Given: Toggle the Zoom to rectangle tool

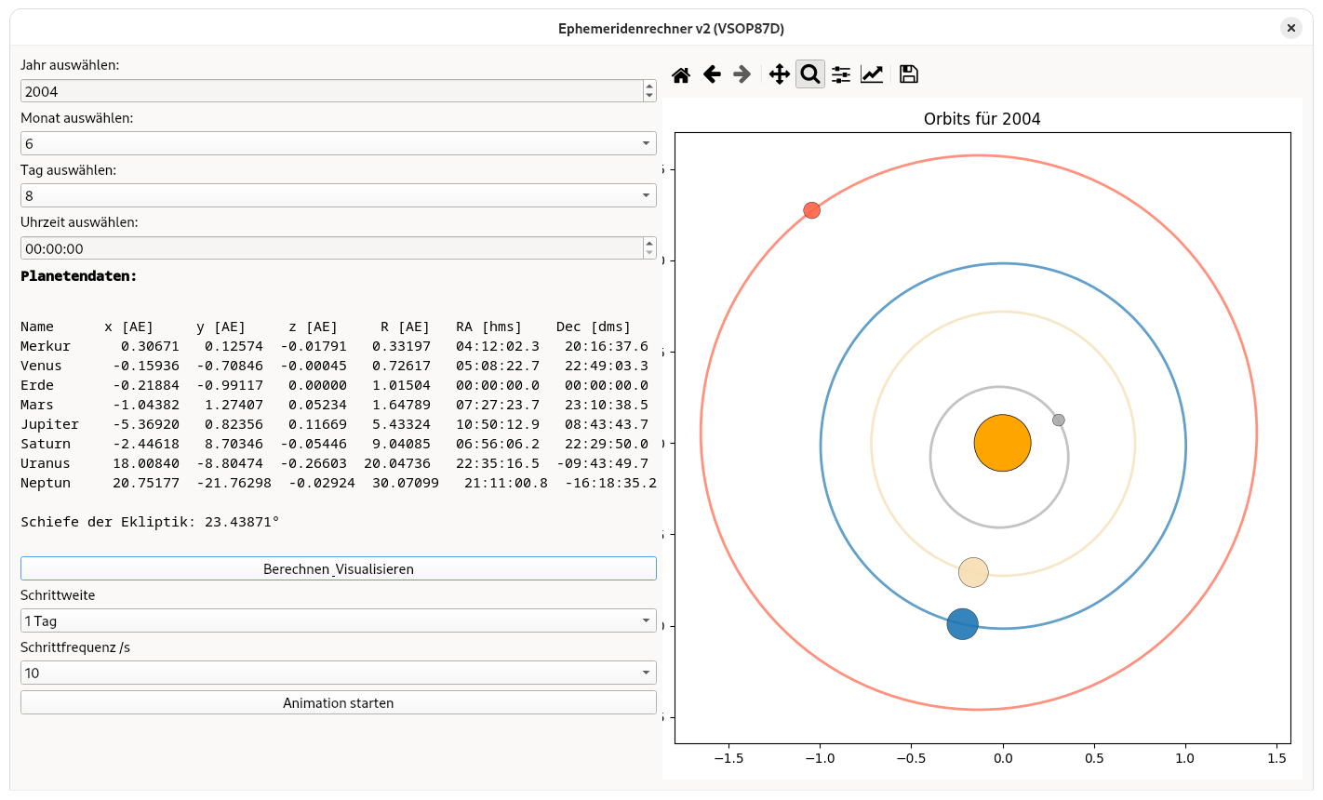Looking at the screenshot, I should (810, 74).
